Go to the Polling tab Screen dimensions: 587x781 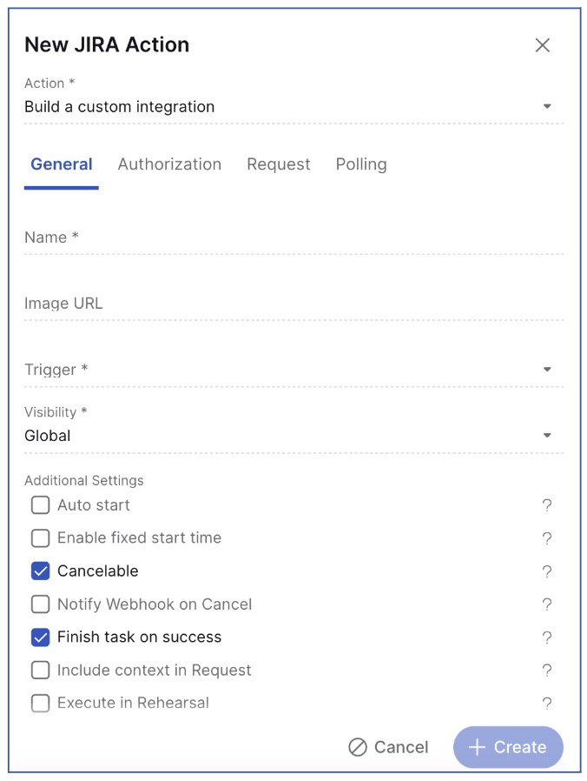[x=361, y=164]
